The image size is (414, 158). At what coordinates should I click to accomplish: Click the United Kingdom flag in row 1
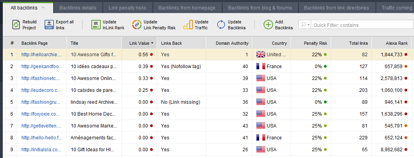pyautogui.click(x=261, y=55)
